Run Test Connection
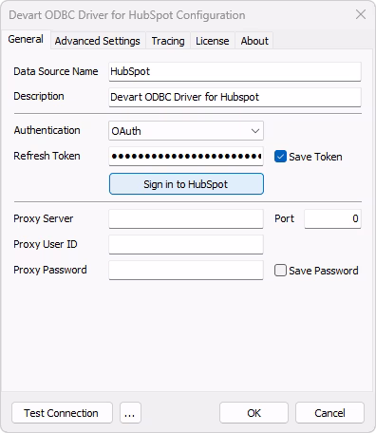 (62, 413)
